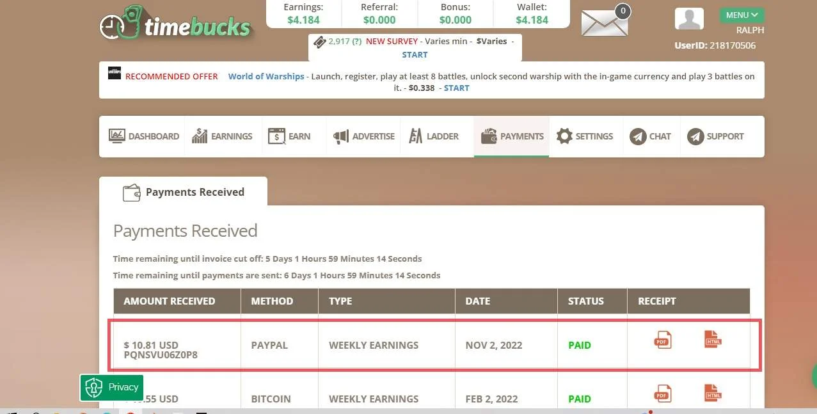The height and width of the screenshot is (414, 817).
Task: Click the Payments wallet icon
Action: 489,136
